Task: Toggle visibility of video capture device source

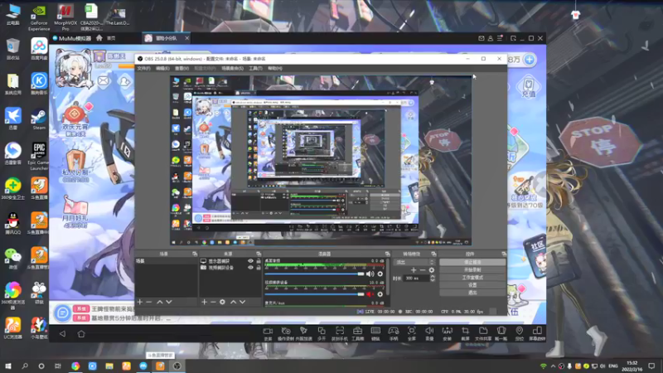Action: tap(250, 267)
